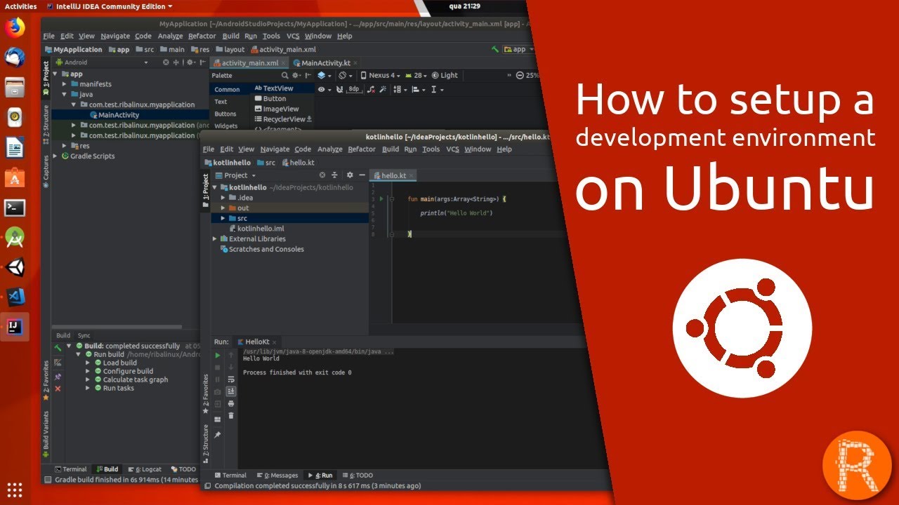Image resolution: width=899 pixels, height=505 pixels.
Task: Toggle Scroll to End in Run console
Action: [231, 391]
